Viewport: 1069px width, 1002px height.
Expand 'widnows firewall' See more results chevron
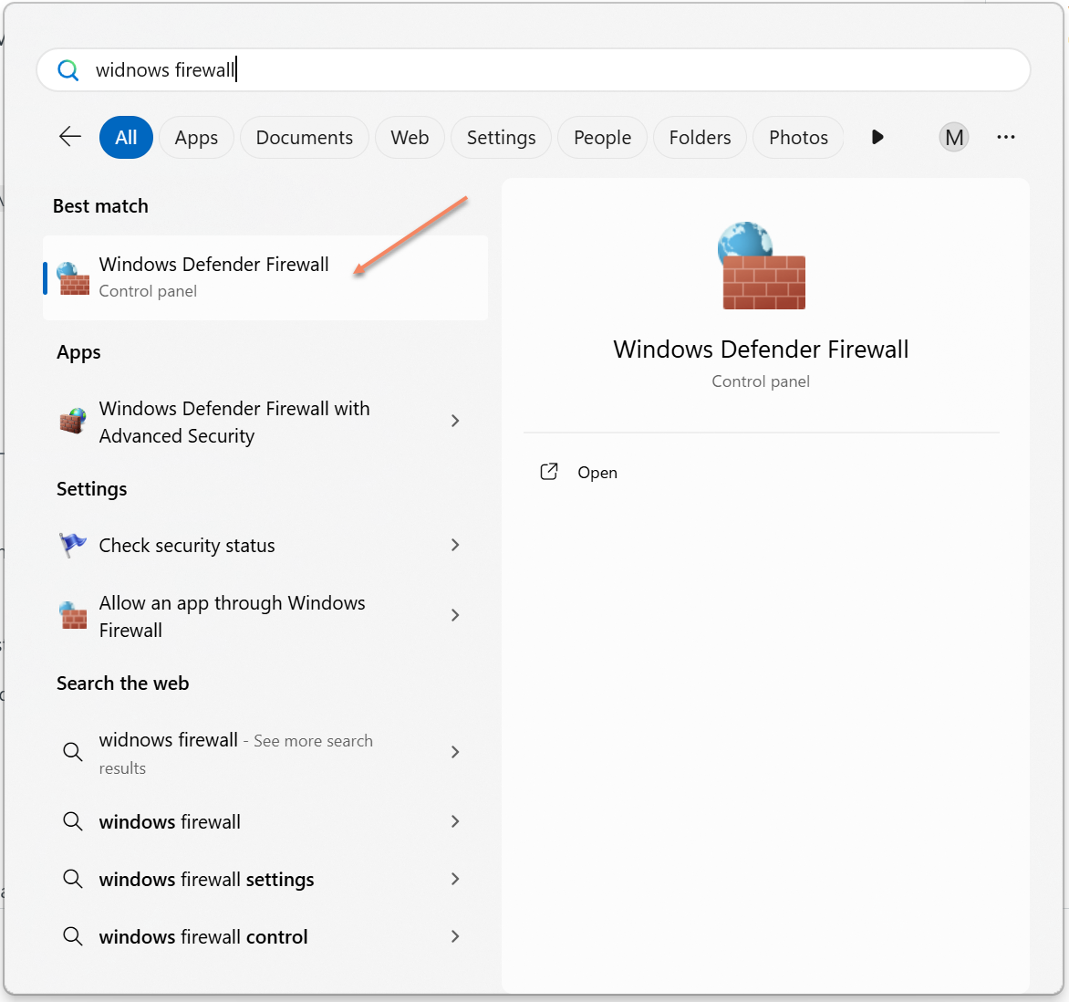point(455,752)
